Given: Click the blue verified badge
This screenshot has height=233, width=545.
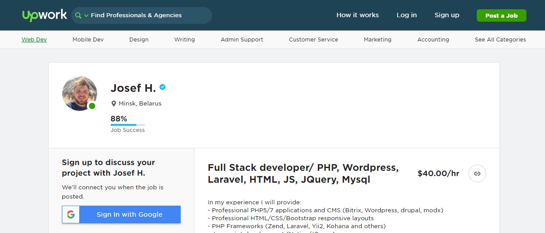Looking at the screenshot, I should (x=162, y=87).
